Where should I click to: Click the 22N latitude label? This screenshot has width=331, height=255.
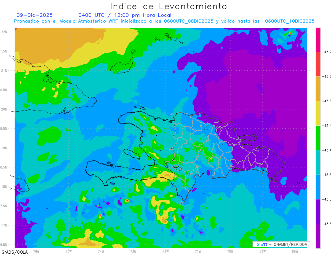point(5,32)
